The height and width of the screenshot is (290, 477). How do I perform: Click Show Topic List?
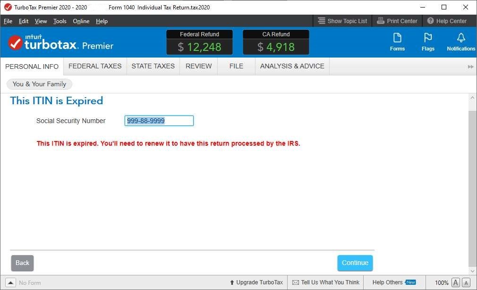tap(342, 21)
